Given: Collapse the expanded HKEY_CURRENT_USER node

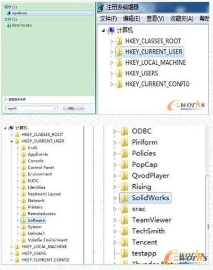Looking at the screenshot, I should (11, 142).
